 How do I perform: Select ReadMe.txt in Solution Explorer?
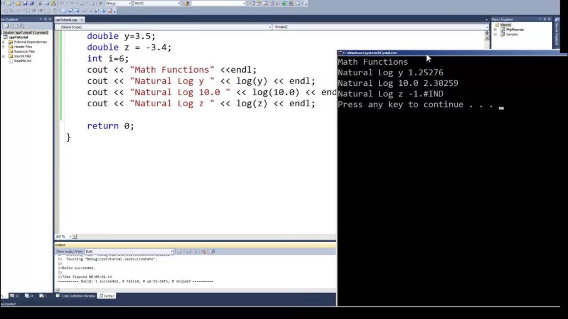coord(22,61)
